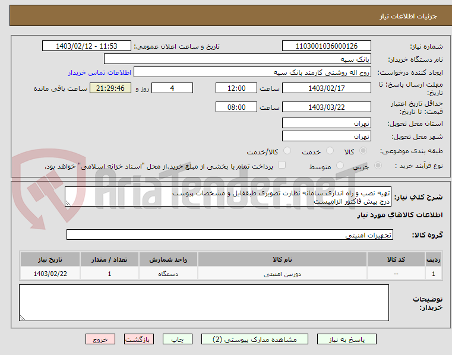Click the delivery province field تهران
The height and width of the screenshot is (355, 452).
[326, 123]
